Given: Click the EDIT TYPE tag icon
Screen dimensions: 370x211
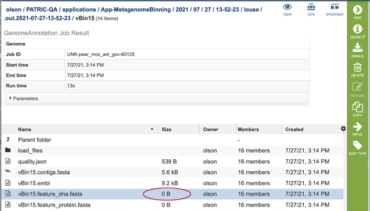Looking at the screenshot, I should (x=358, y=145).
